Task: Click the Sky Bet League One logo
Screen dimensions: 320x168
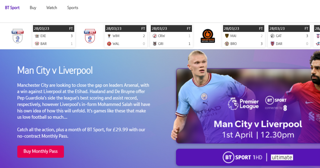Action: 17,36
